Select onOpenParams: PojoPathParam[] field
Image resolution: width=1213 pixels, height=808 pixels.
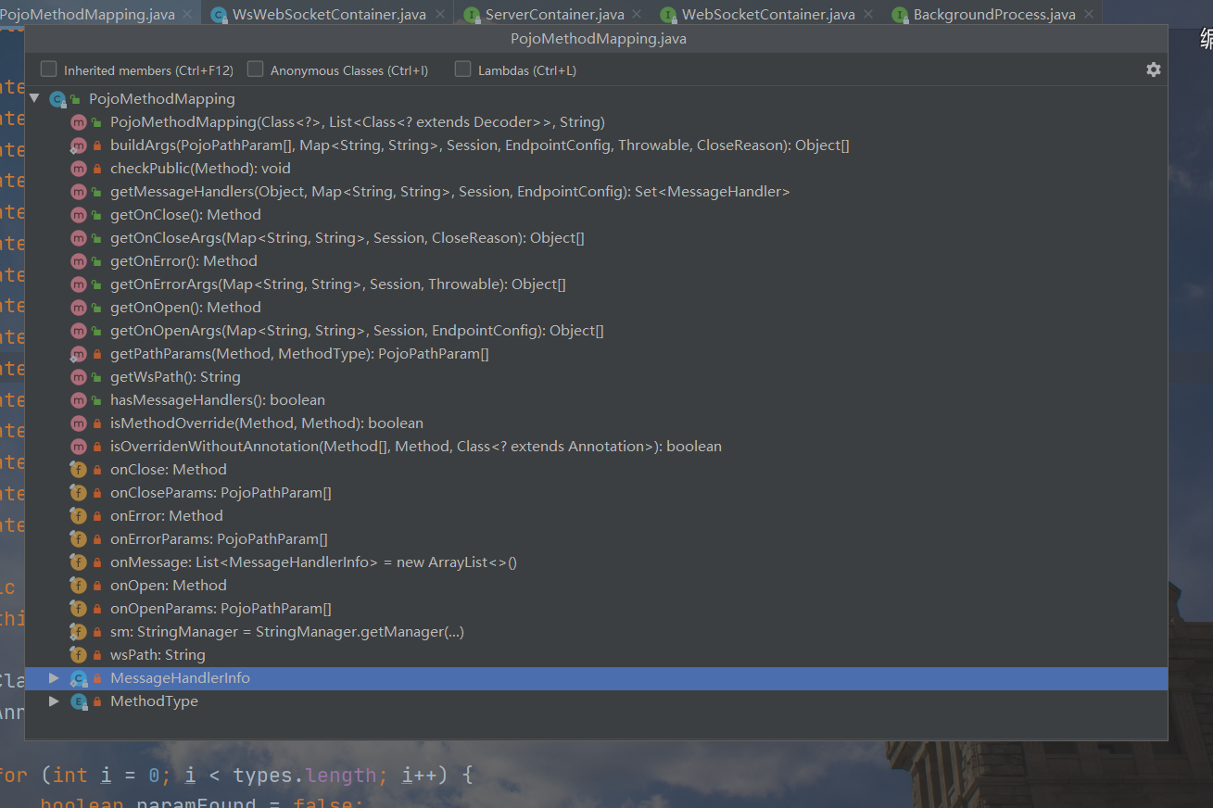(596, 609)
